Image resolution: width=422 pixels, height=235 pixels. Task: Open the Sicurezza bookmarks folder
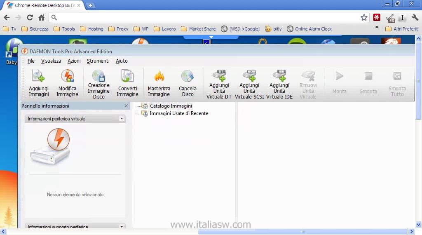35,29
